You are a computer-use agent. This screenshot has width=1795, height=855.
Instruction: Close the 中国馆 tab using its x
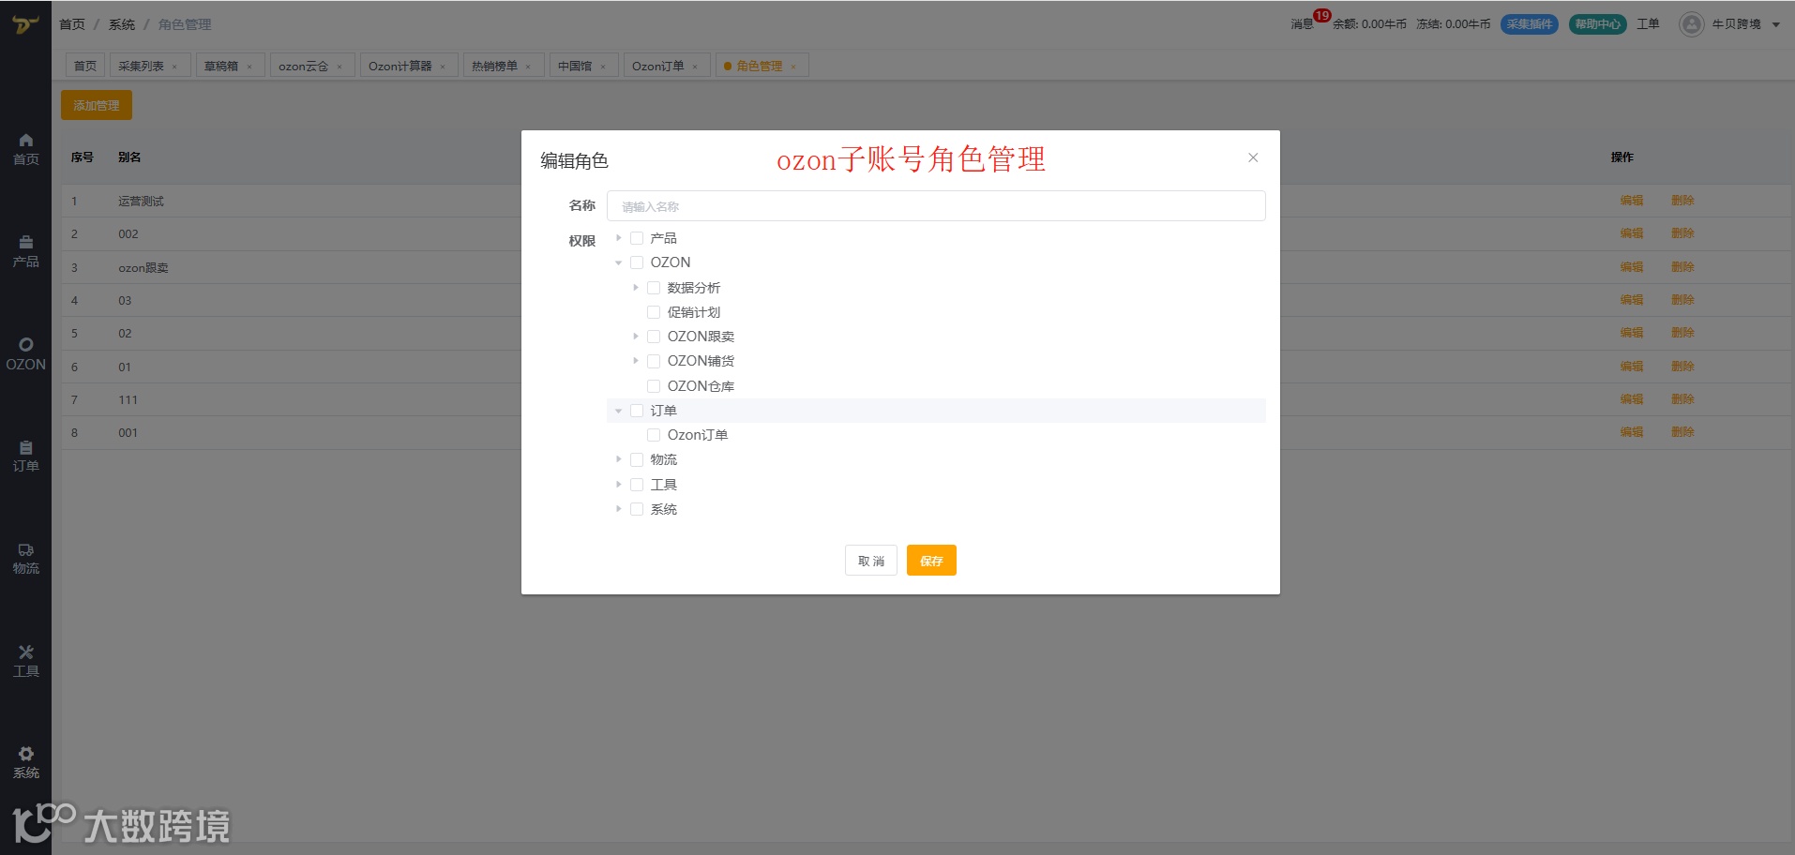coord(603,67)
